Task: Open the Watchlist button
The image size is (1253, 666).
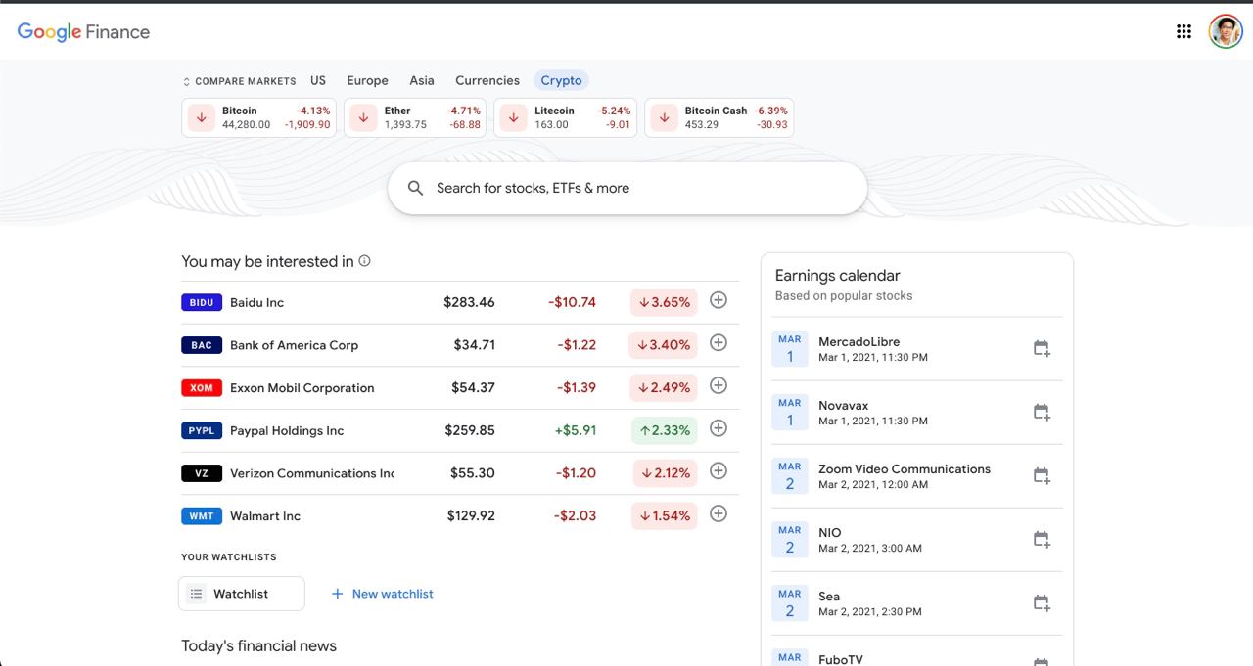Action: [x=242, y=594]
